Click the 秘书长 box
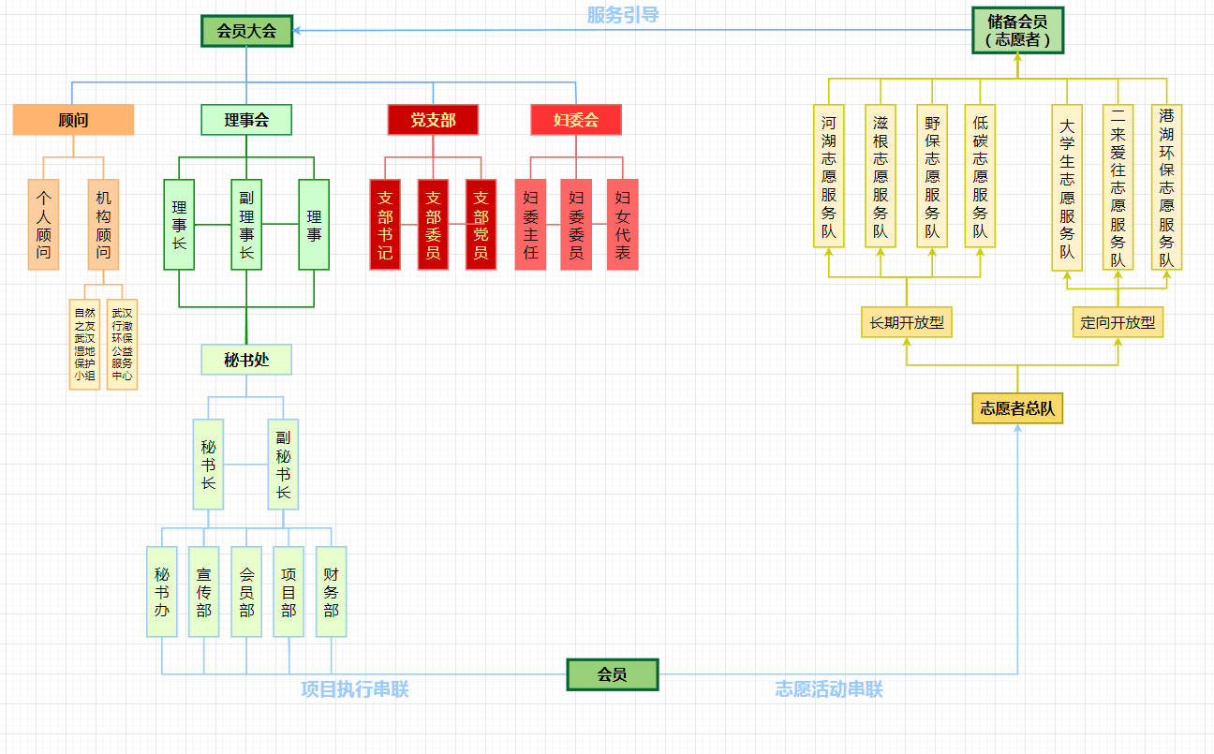 pos(208,465)
